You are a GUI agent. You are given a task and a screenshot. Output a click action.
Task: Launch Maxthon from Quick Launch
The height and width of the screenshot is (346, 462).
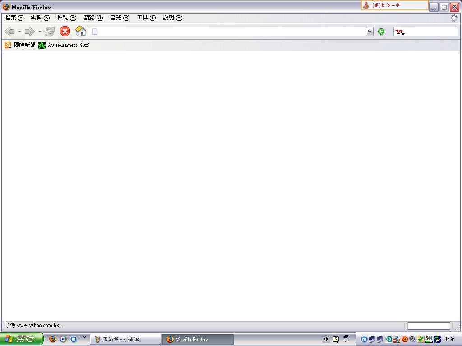pyautogui.click(x=74, y=339)
